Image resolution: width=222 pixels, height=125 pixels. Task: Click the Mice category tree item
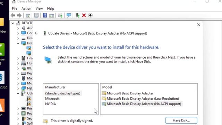point(27,78)
